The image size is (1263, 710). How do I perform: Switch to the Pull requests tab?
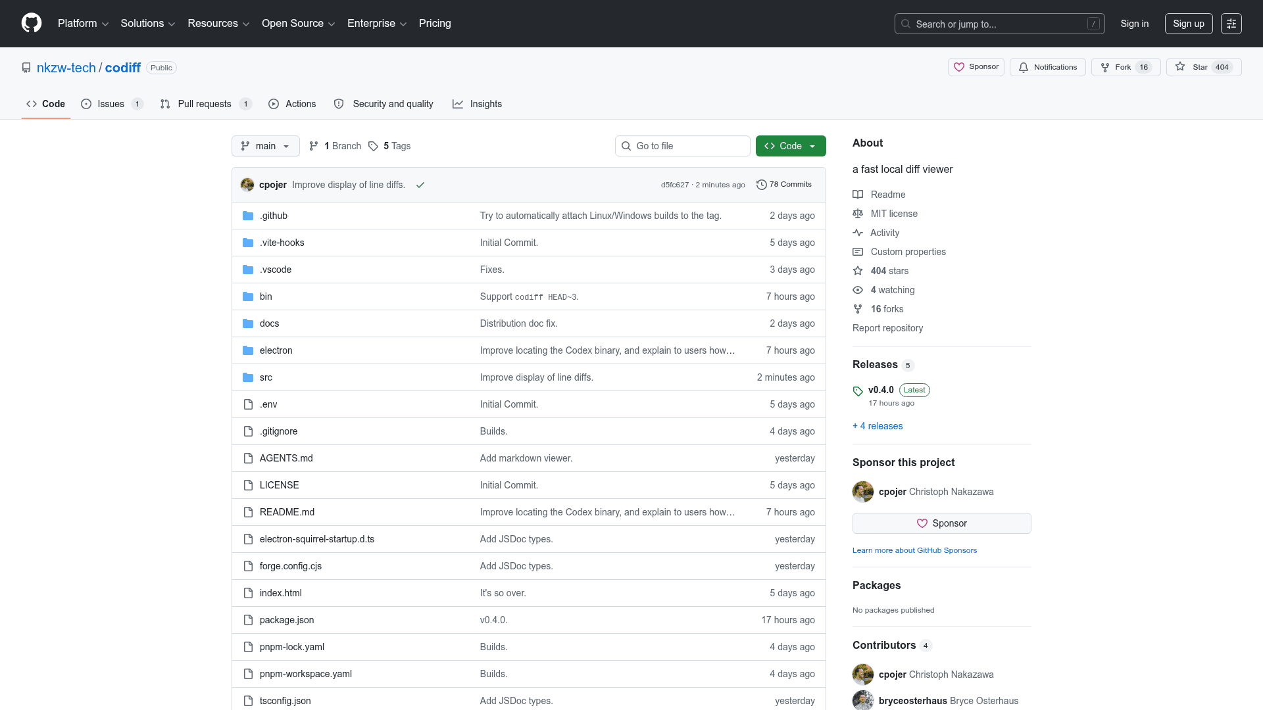point(206,104)
